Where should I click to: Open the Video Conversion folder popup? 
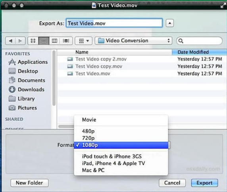coord(133,41)
